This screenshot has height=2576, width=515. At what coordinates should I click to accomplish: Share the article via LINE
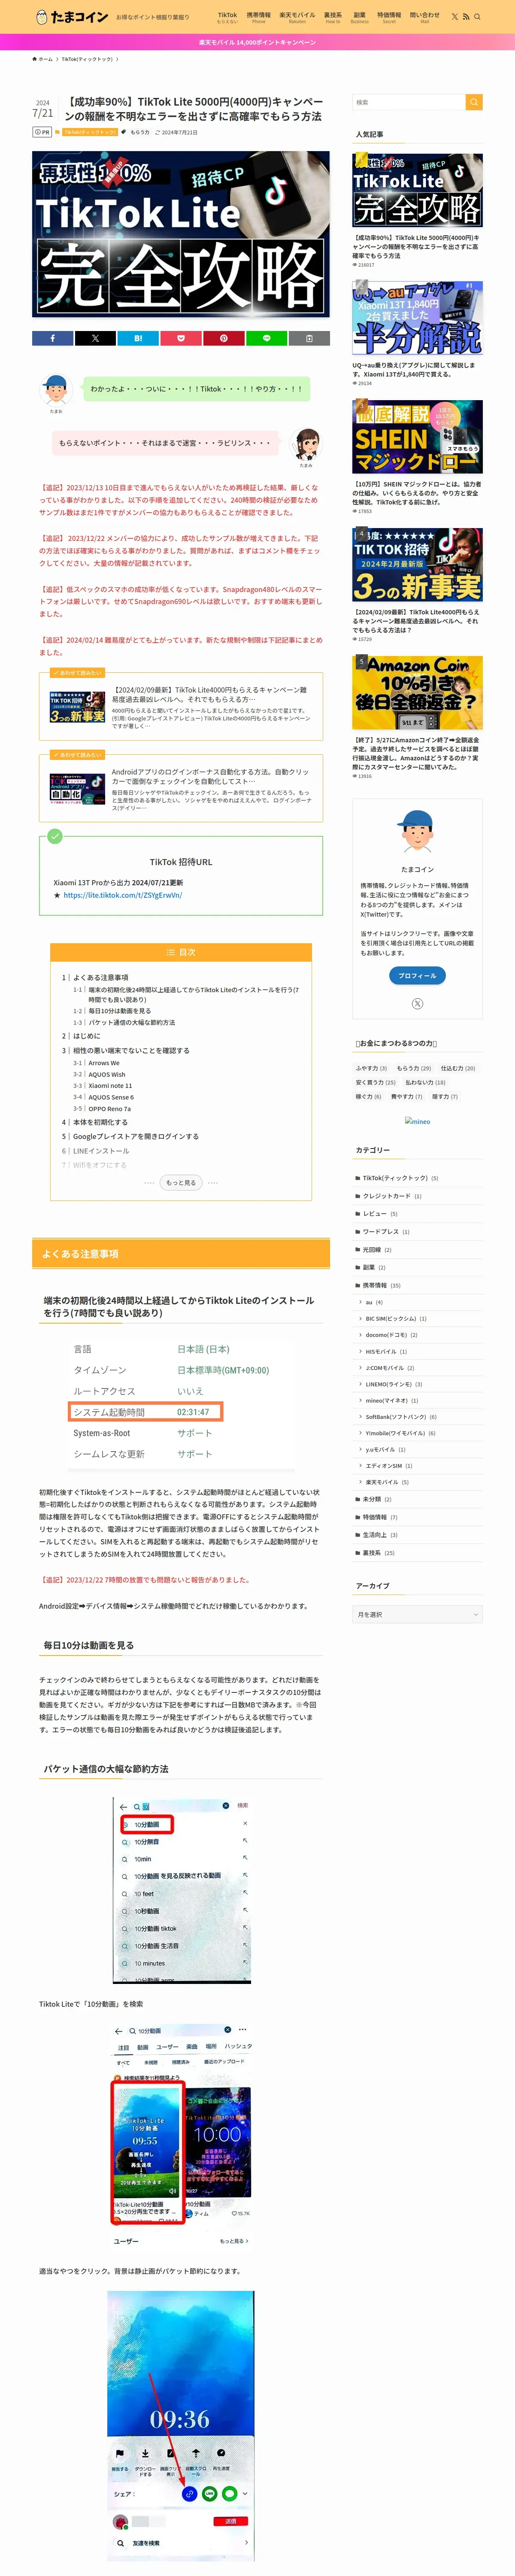[267, 338]
